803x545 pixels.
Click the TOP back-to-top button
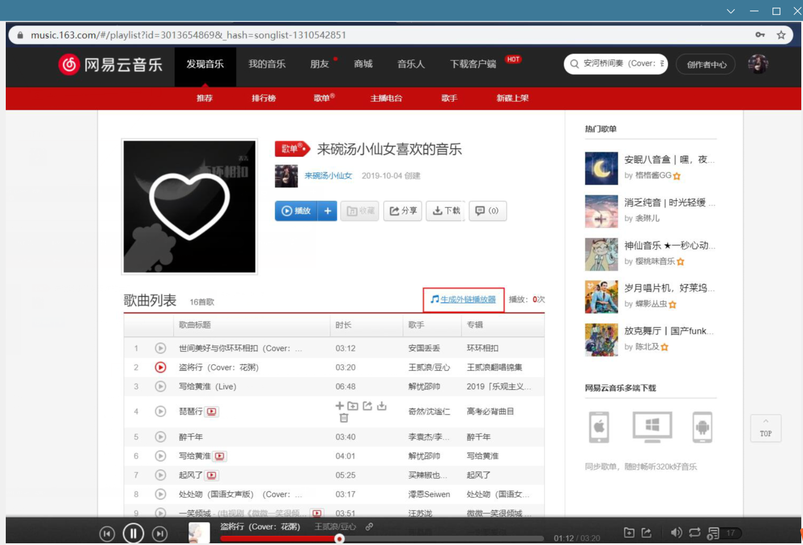pyautogui.click(x=766, y=429)
